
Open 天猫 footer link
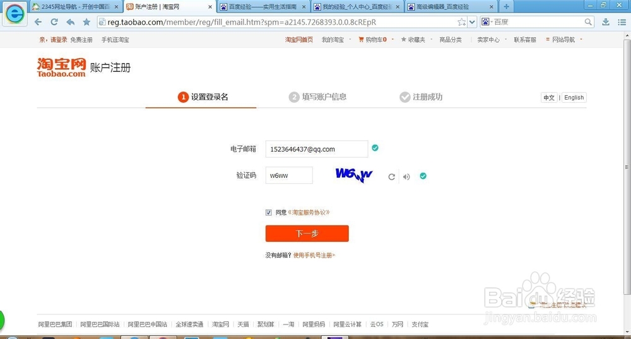coord(243,324)
